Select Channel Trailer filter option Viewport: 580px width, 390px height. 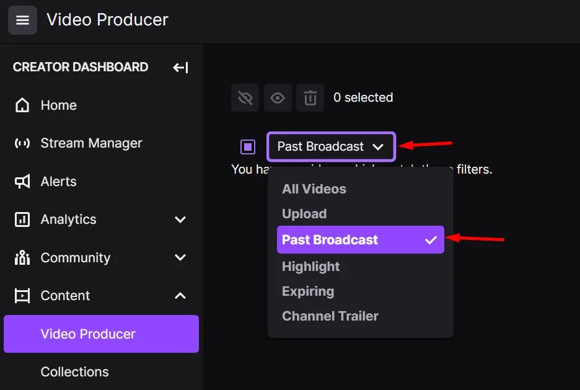pos(330,316)
